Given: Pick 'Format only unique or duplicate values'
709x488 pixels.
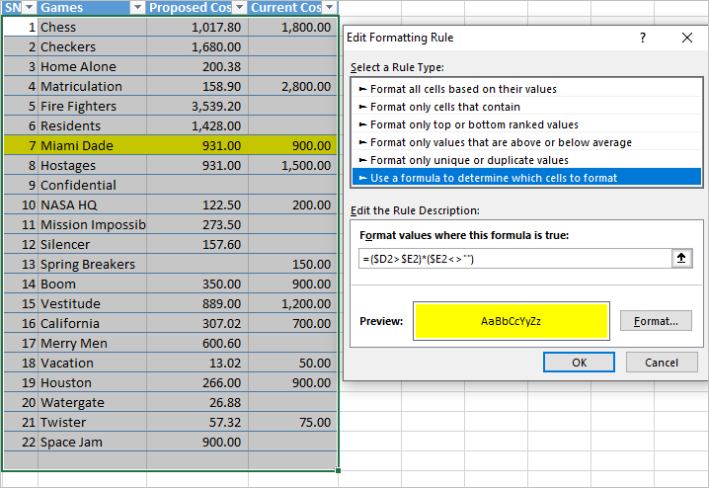Looking at the screenshot, I should pyautogui.click(x=526, y=160).
